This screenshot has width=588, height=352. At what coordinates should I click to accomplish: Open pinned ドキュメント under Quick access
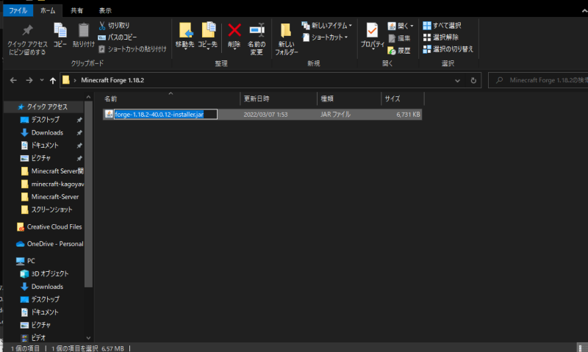click(45, 146)
